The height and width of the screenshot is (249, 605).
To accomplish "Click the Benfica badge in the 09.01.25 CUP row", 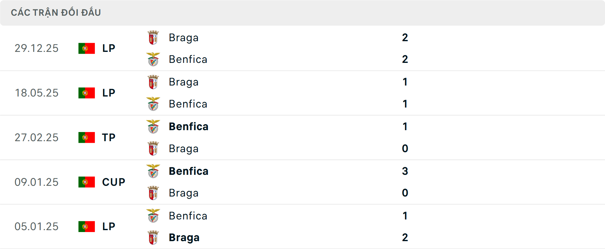I will 153,171.
